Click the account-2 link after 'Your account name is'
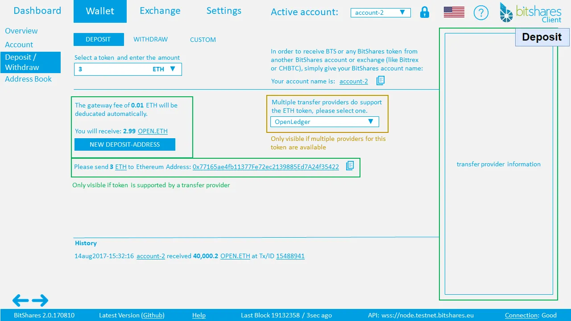Viewport: 571px width, 321px height. [x=354, y=81]
